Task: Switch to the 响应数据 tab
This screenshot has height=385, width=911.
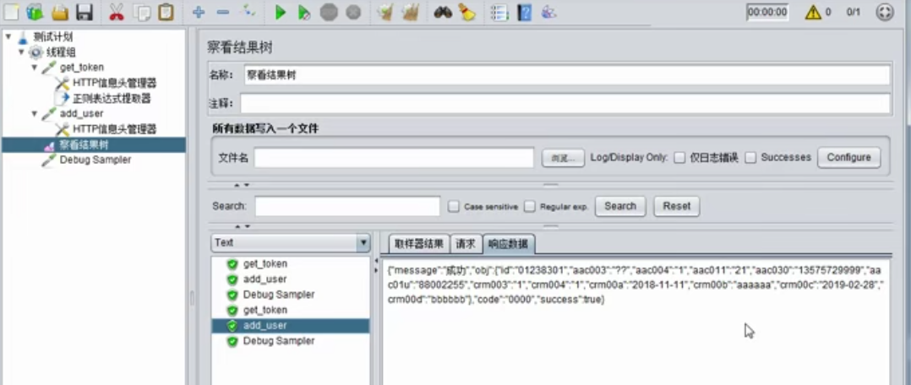Action: pyautogui.click(x=509, y=244)
